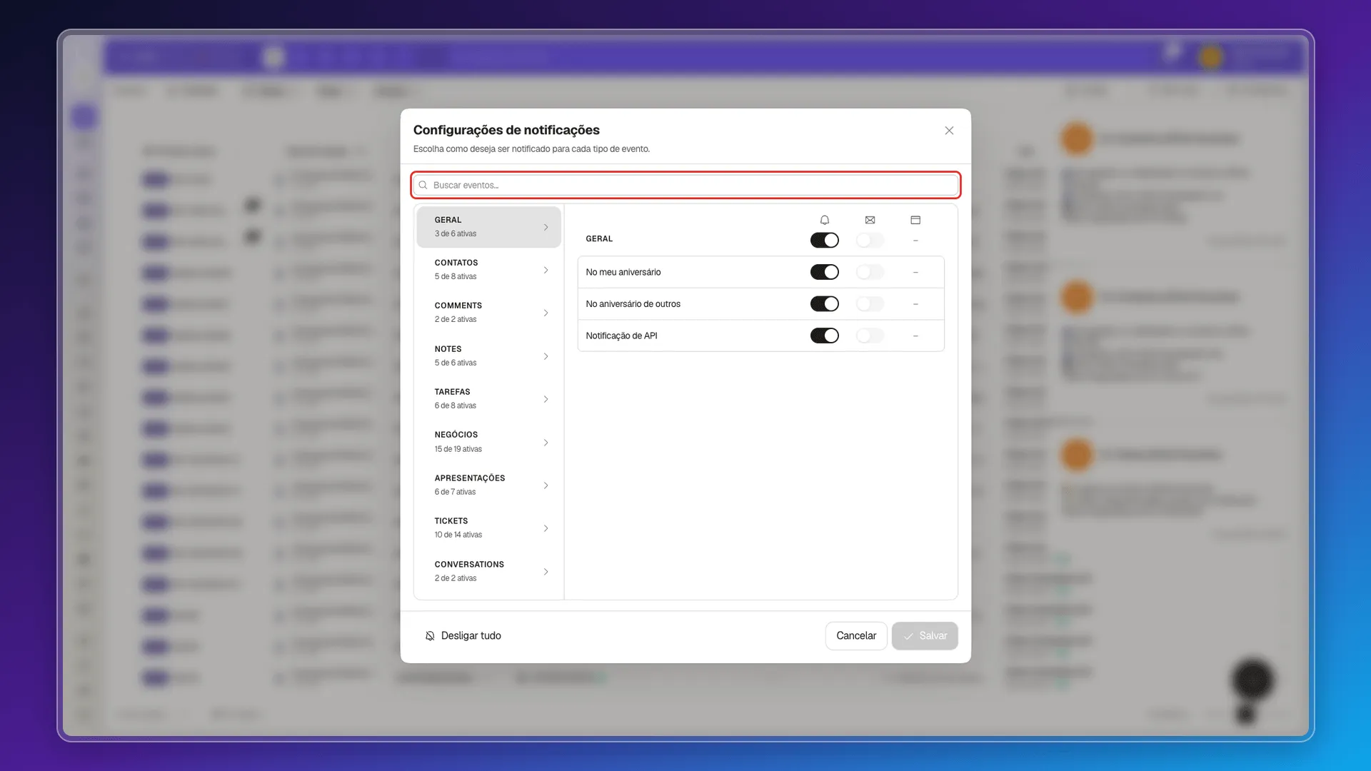1371x771 pixels.
Task: Click the '10 de 14 ativas' count text
Action: point(458,535)
